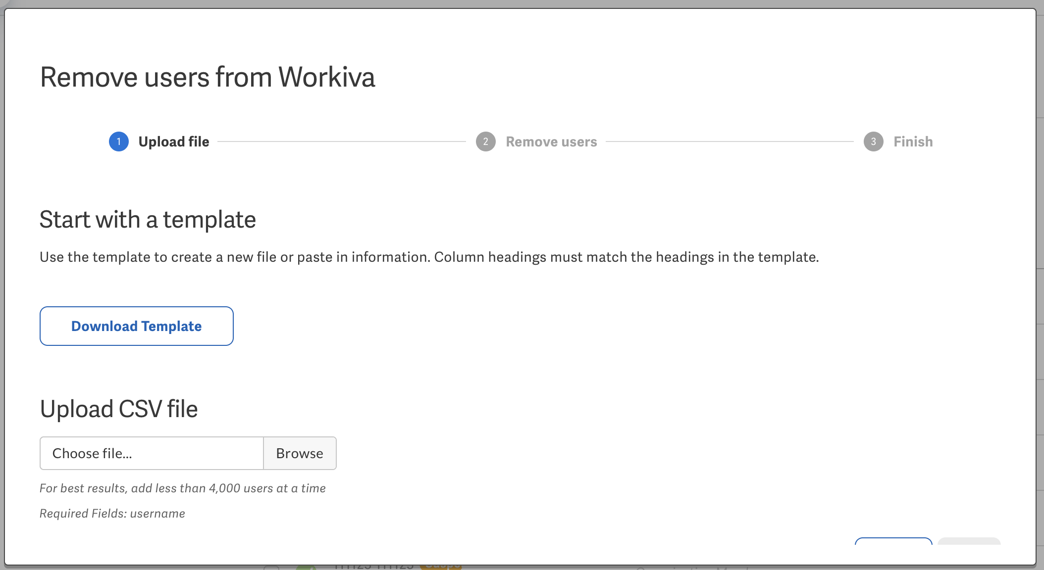This screenshot has height=570, width=1044.
Task: Select the Choose file input field
Action: click(152, 453)
